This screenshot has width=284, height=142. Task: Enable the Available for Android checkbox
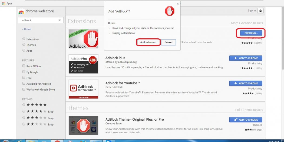(24, 83)
